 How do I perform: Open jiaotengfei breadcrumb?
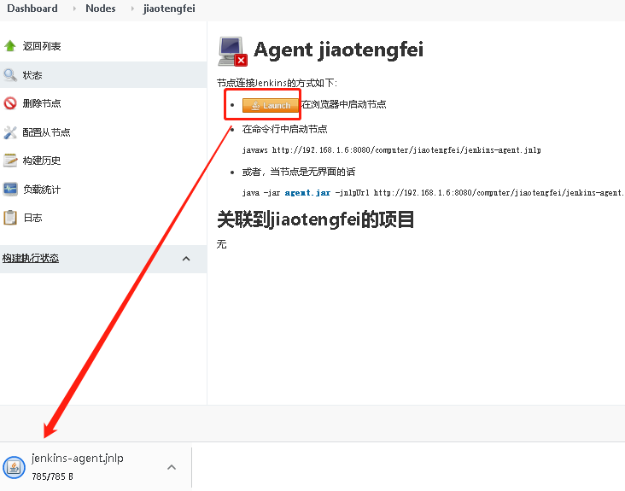(x=169, y=9)
